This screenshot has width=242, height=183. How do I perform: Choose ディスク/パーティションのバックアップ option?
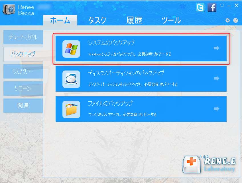[x=141, y=79]
